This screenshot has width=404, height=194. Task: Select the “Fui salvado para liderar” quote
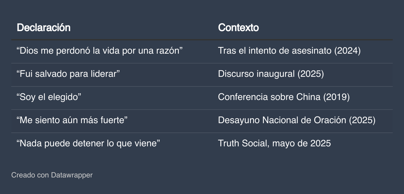click(x=68, y=74)
